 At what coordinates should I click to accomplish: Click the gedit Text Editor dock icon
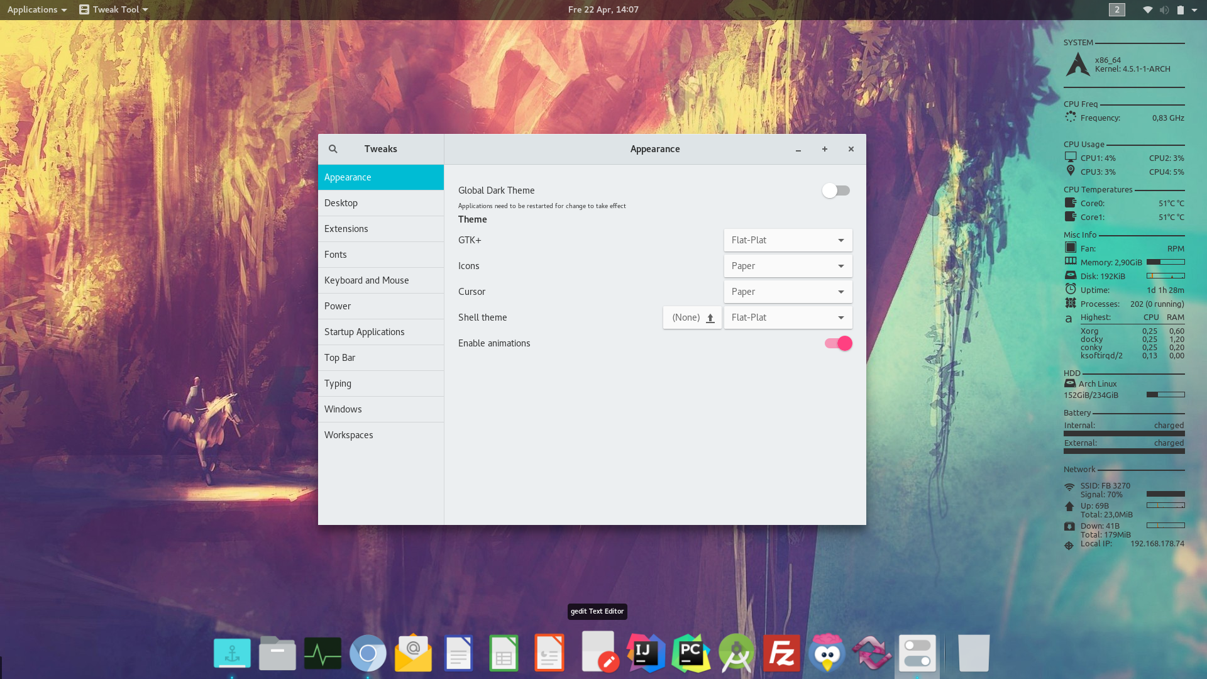pyautogui.click(x=599, y=653)
